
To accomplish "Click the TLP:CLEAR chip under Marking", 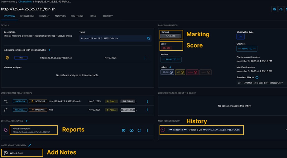I will pyautogui.click(x=170, y=36).
